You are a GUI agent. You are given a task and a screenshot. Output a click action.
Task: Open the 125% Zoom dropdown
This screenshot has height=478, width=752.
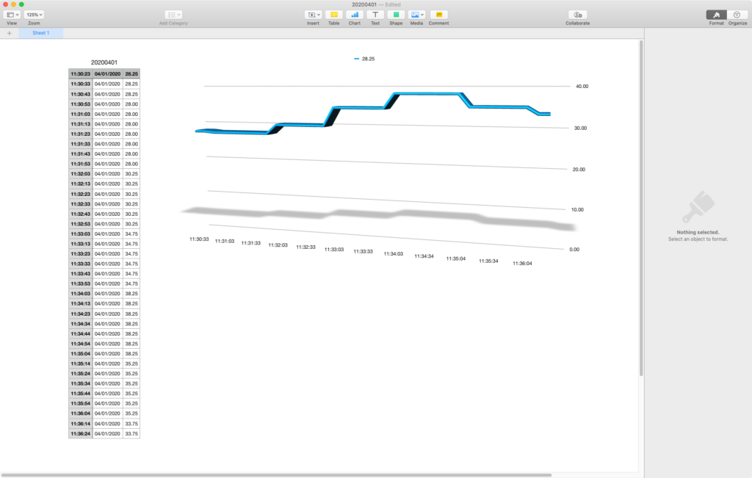click(34, 15)
